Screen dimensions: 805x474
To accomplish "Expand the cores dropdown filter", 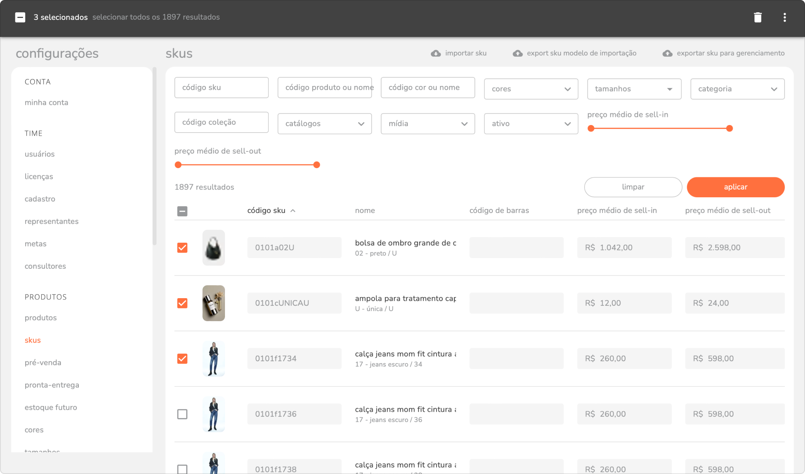I will [x=531, y=89].
